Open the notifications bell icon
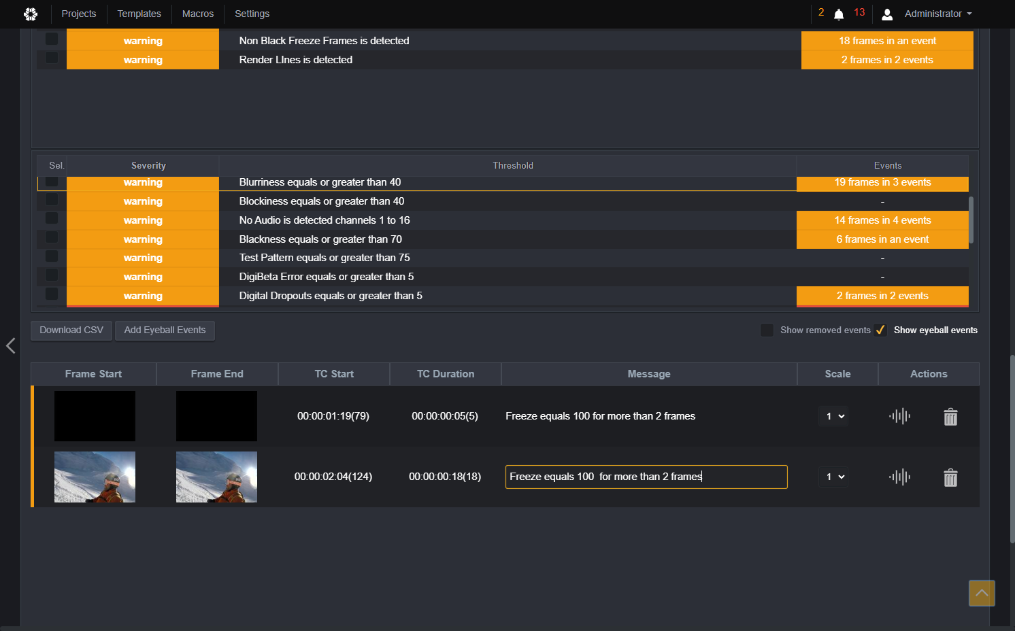 click(x=839, y=14)
